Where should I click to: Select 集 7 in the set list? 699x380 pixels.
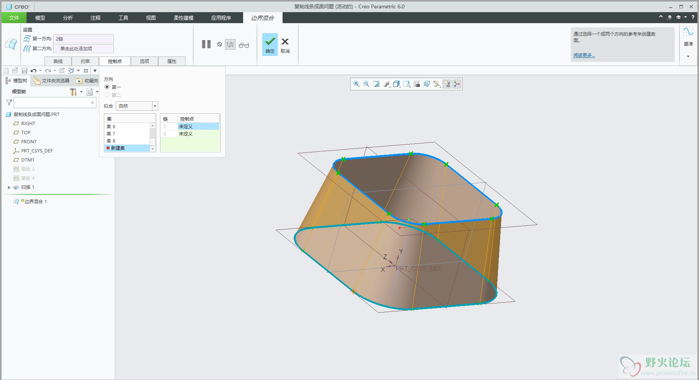(x=127, y=133)
